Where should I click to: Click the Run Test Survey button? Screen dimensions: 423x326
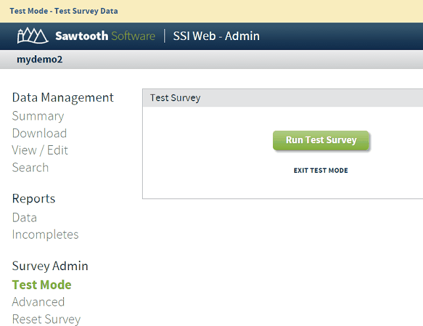(321, 141)
